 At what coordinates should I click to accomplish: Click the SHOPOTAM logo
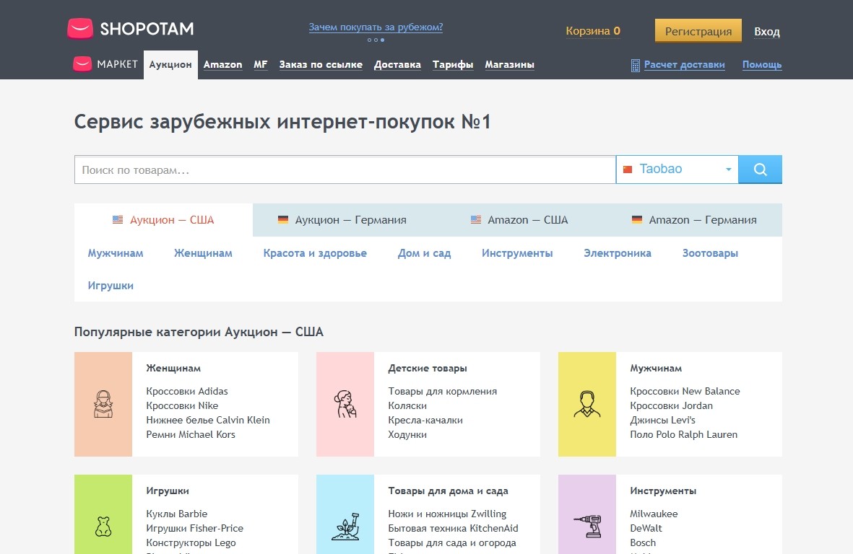pos(131,29)
